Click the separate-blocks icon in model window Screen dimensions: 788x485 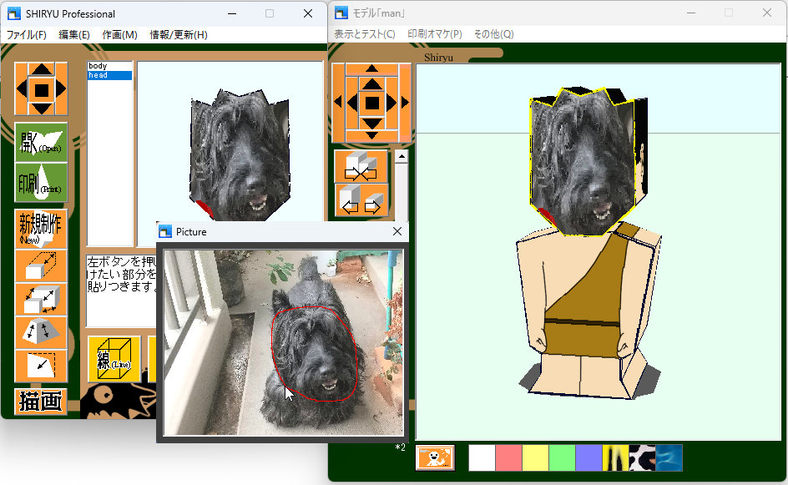click(x=361, y=200)
